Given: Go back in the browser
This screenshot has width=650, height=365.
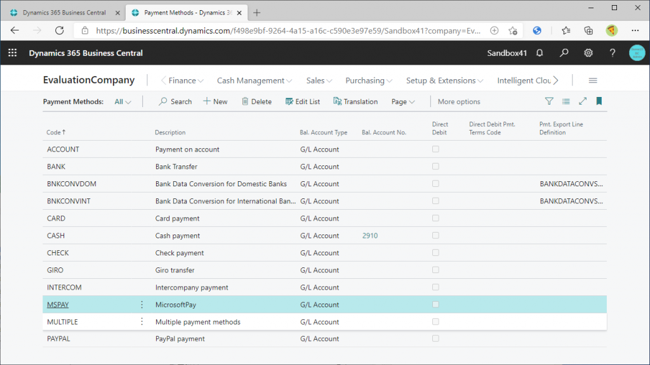Looking at the screenshot, I should point(15,30).
